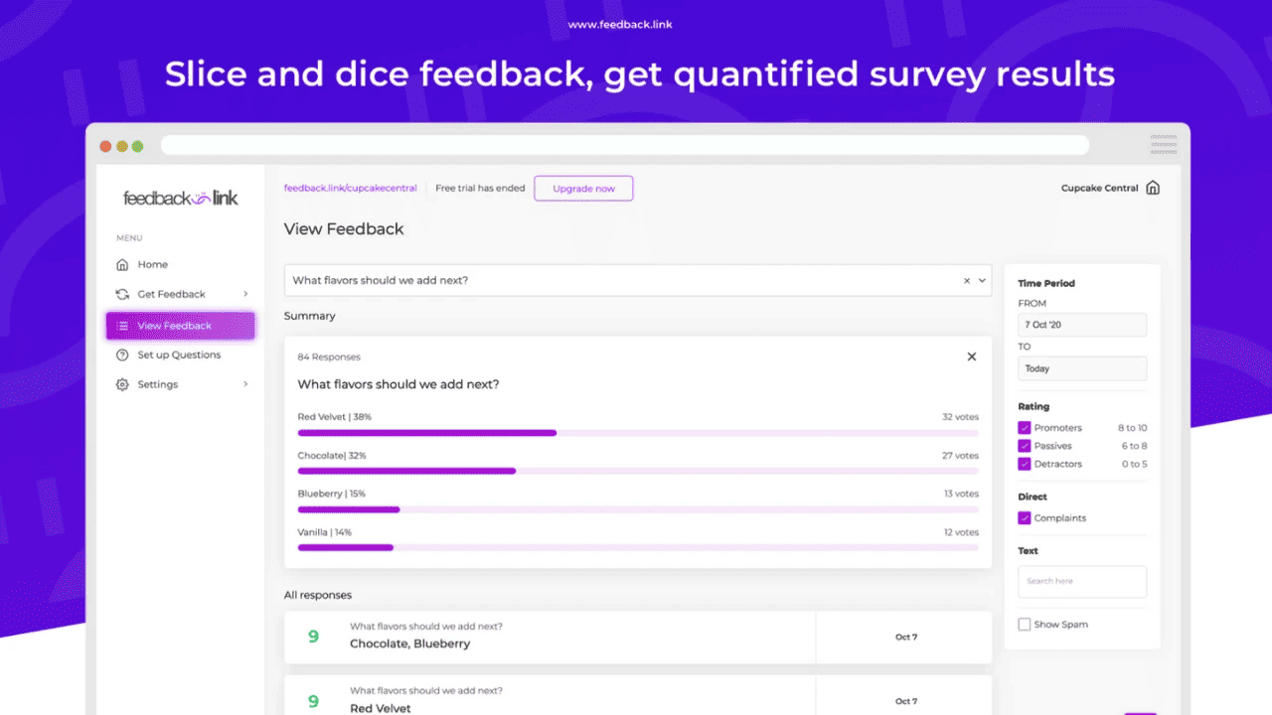Click the Set up Questions help icon

tap(122, 356)
